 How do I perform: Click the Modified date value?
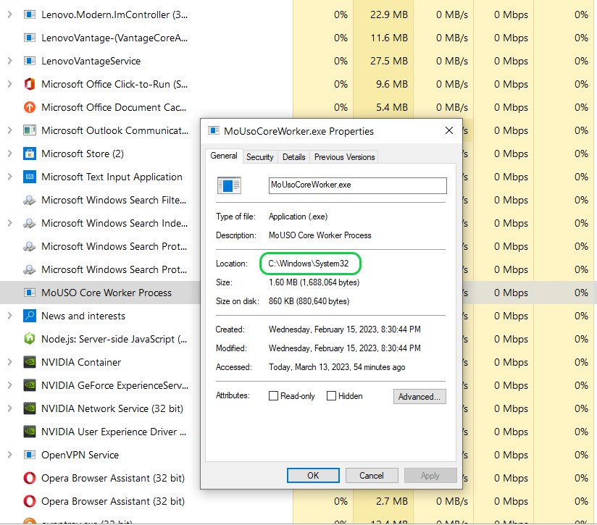(x=345, y=348)
